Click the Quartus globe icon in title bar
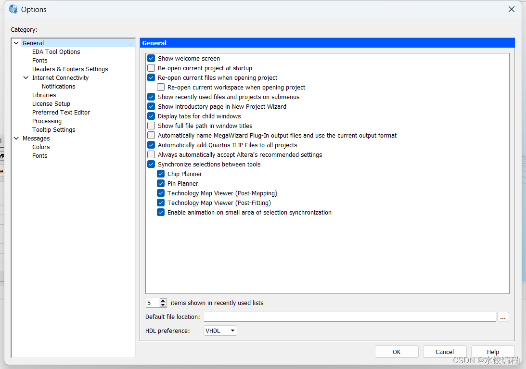526x369 pixels. pos(13,9)
